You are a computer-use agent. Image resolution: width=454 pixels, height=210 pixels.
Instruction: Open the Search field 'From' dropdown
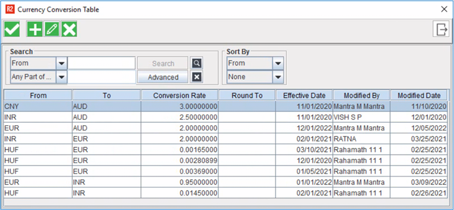[x=61, y=63]
